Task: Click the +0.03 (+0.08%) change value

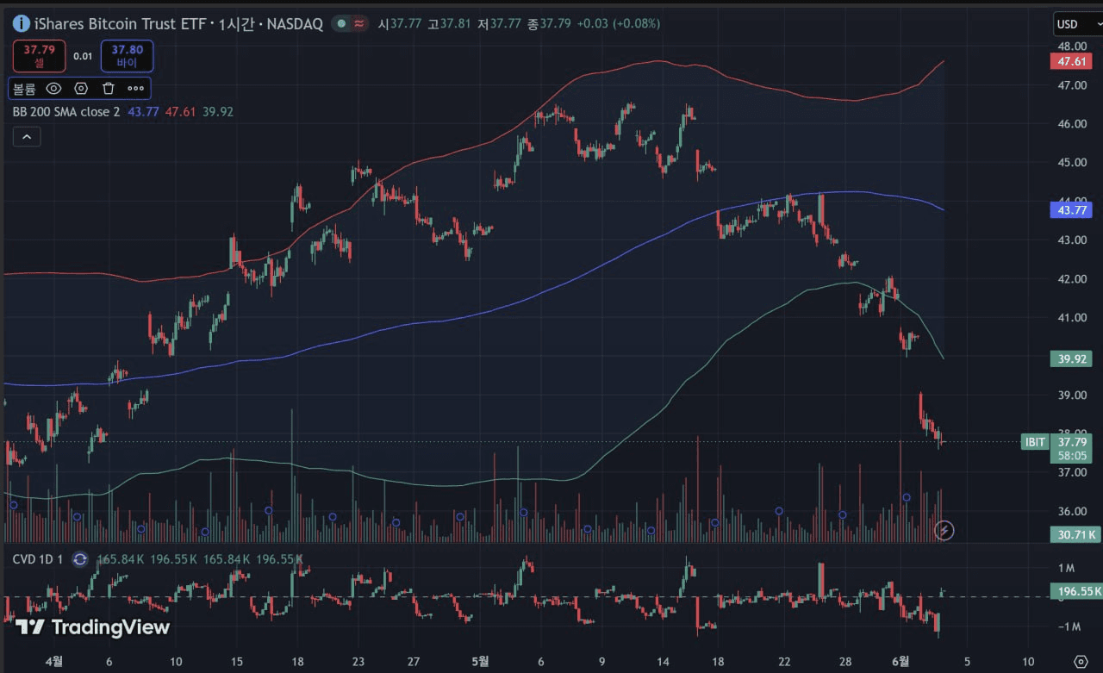Action: 619,23
